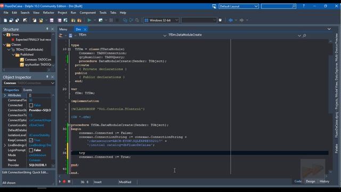Image resolution: width=341 pixels, height=192 pixels.
Task: Open the Object Inspector component selector dropdown
Action: click(53, 83)
